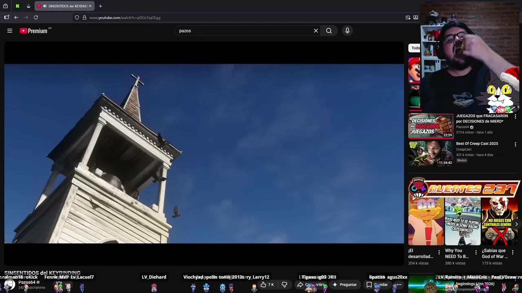
Task: Open the Mario video thumbnail
Action: pos(414,70)
